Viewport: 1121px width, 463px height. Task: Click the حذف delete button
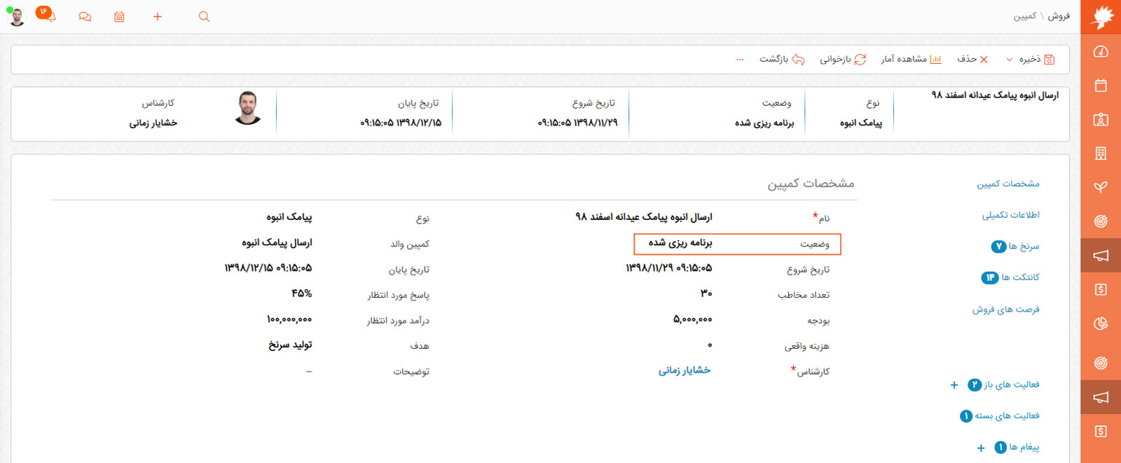coord(973,60)
